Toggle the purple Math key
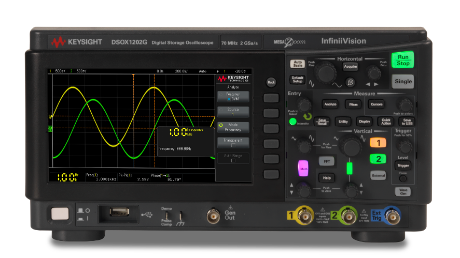The image size is (460, 258). tap(303, 168)
